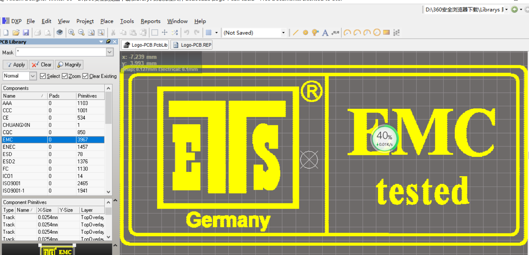This screenshot has width=529, height=255.
Task: Open an existing document via folder icon
Action: (16, 33)
